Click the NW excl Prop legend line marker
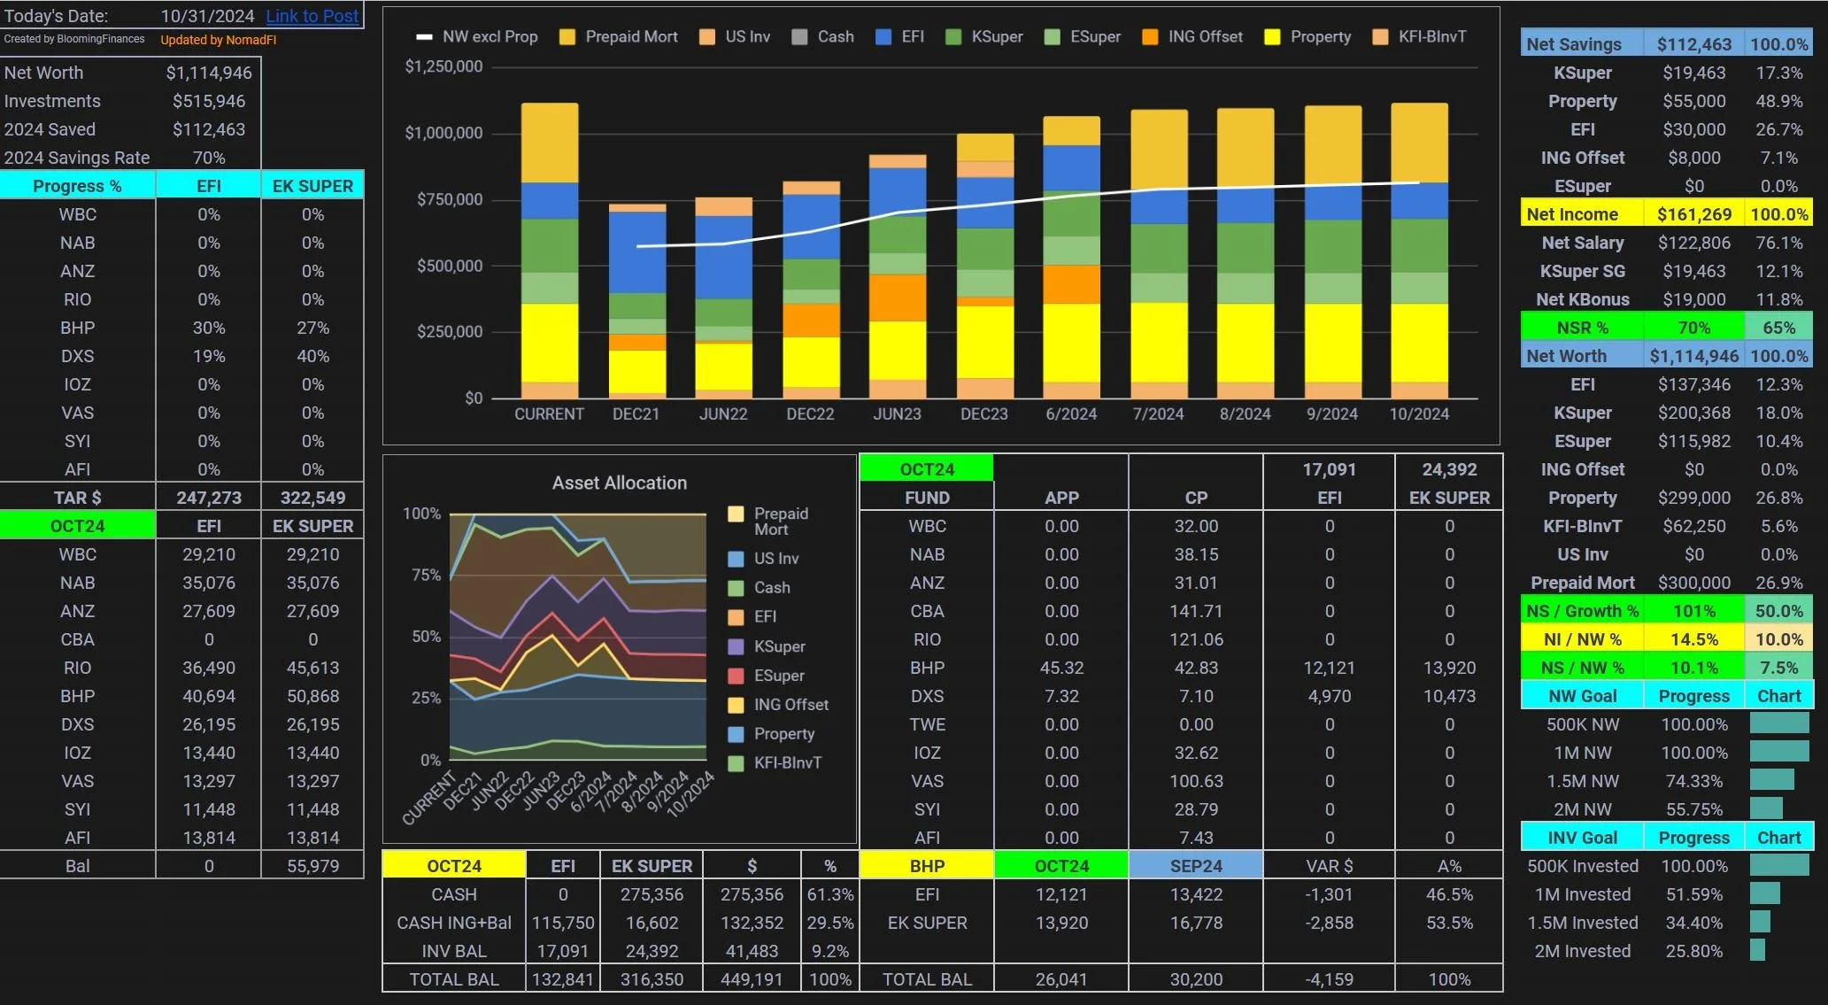Image resolution: width=1828 pixels, height=1005 pixels. 425,37
